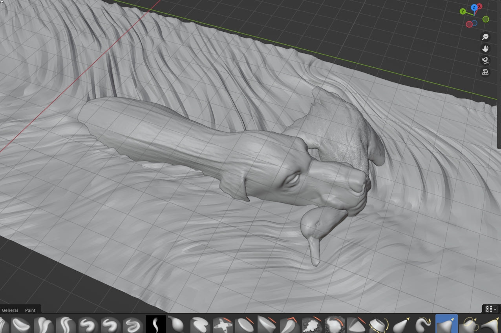The image size is (501, 333).
Task: Choose the hook brush with curled yellow arrow
Action: (424, 324)
